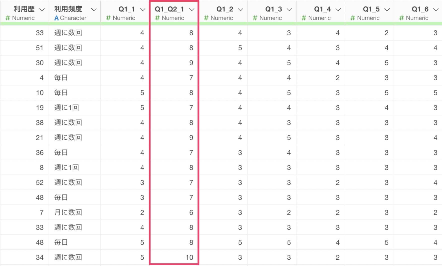This screenshot has width=442, height=266.
Task: Select the 利用頻度 column header title
Action: [68, 9]
